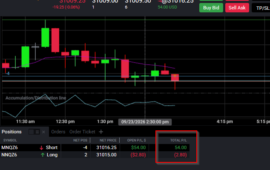270x170 pixels.
Task: Select the MNQZ6 position row symbol
Action: 9,147
